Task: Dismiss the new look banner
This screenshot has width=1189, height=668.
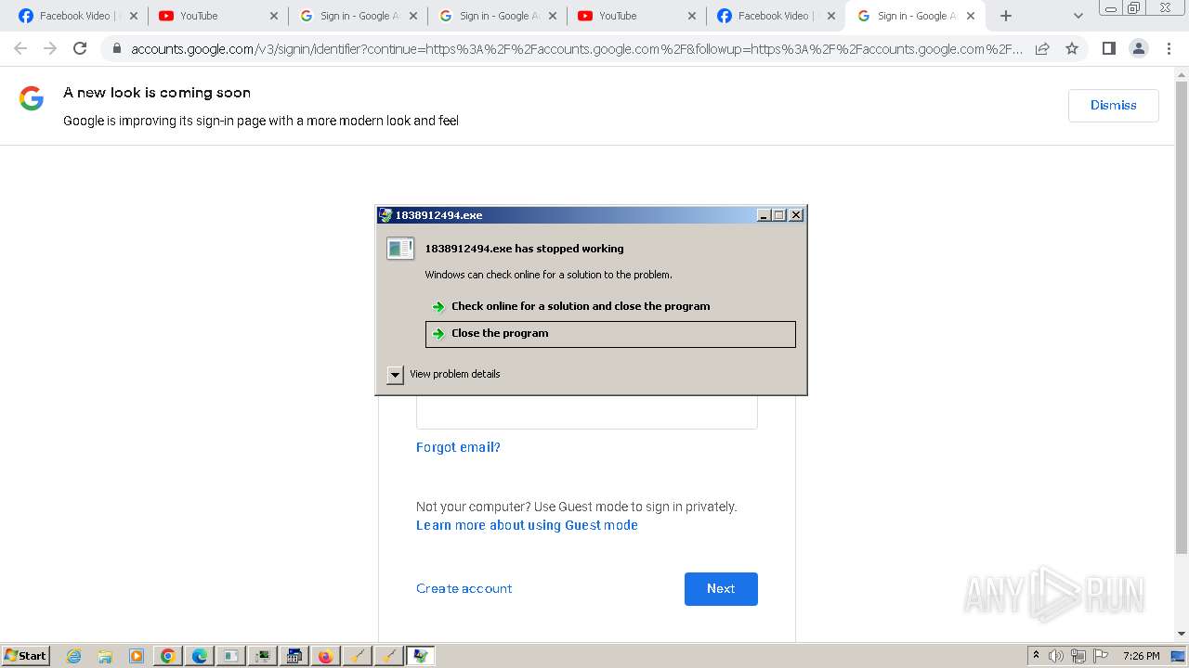Action: pyautogui.click(x=1113, y=105)
